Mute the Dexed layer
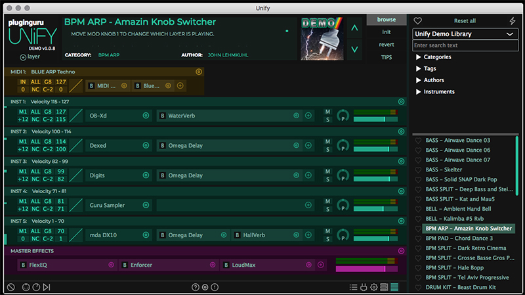 point(327,141)
